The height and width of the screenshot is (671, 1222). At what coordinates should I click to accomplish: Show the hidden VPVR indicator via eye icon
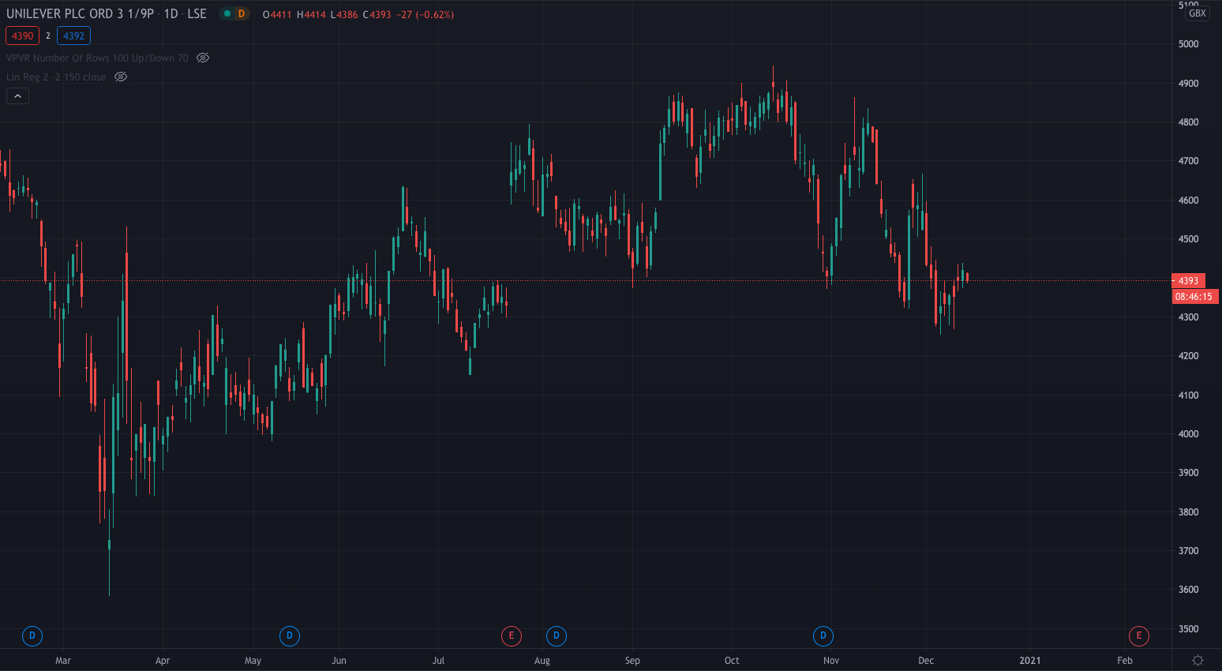coord(203,58)
